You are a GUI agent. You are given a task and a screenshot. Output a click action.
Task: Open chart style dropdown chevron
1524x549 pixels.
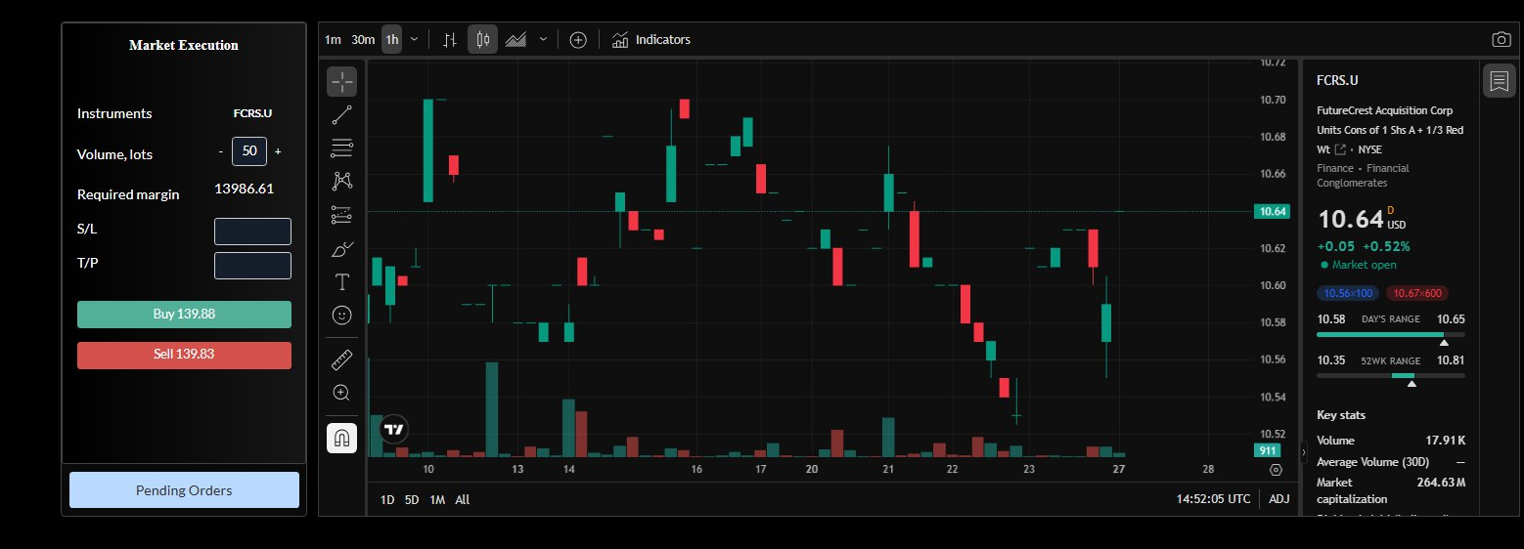click(543, 39)
